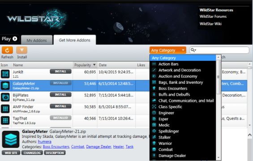Open the WildStar Wiki link
Viewport: 253px width, 161px height.
[210, 24]
